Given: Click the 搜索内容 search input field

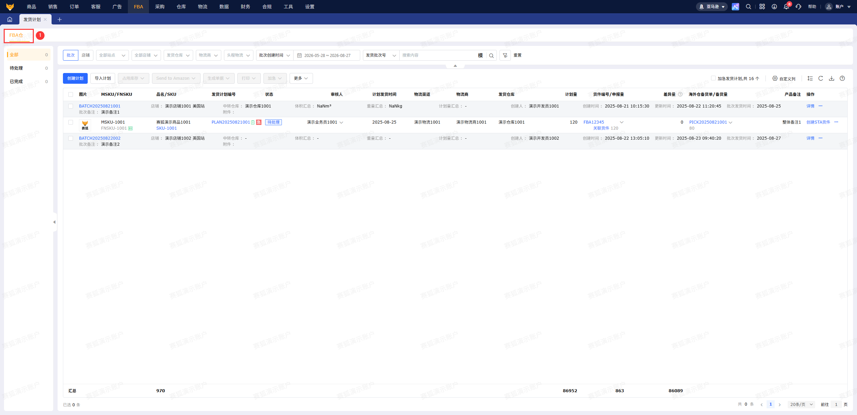Looking at the screenshot, I should pos(439,55).
